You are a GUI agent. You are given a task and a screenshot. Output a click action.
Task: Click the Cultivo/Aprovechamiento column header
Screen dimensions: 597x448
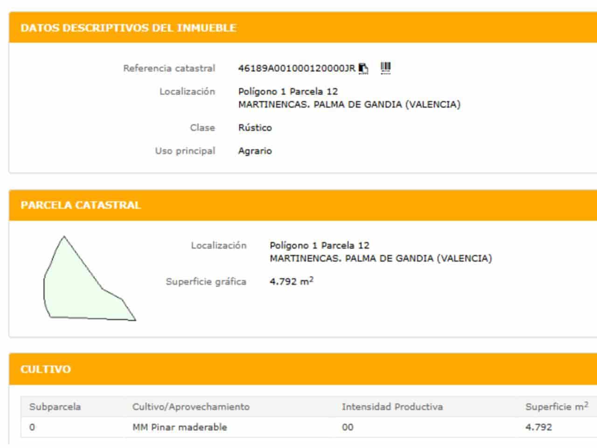(x=190, y=406)
